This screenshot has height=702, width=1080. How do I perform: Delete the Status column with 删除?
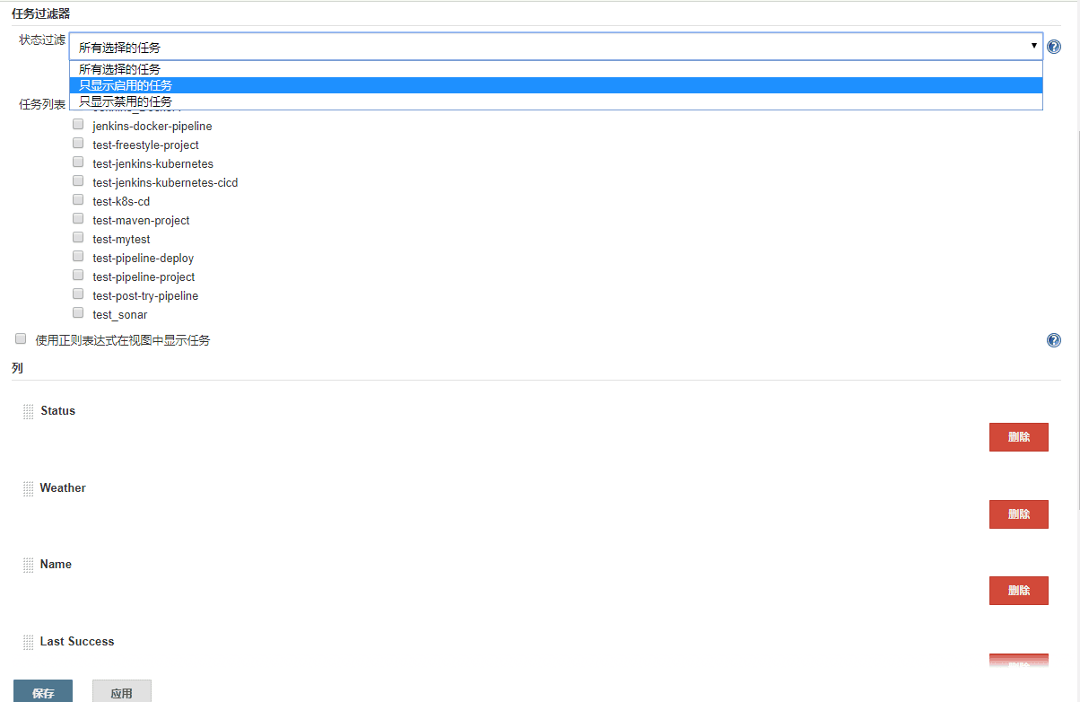click(1018, 437)
